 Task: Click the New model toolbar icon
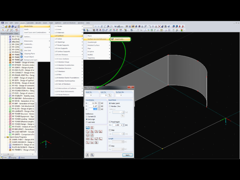(x=3, y=27)
